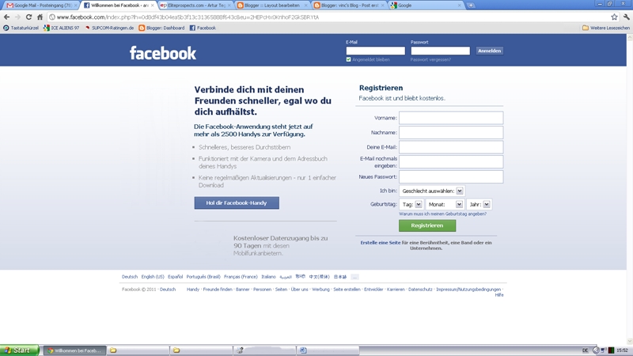Open the Chrome wrench settings menu

click(x=626, y=17)
